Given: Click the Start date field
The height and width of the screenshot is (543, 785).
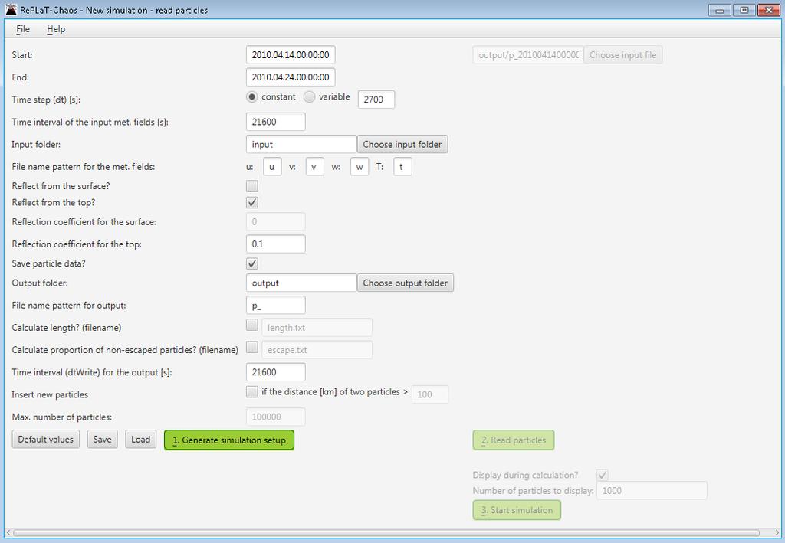Looking at the screenshot, I should click(x=291, y=55).
